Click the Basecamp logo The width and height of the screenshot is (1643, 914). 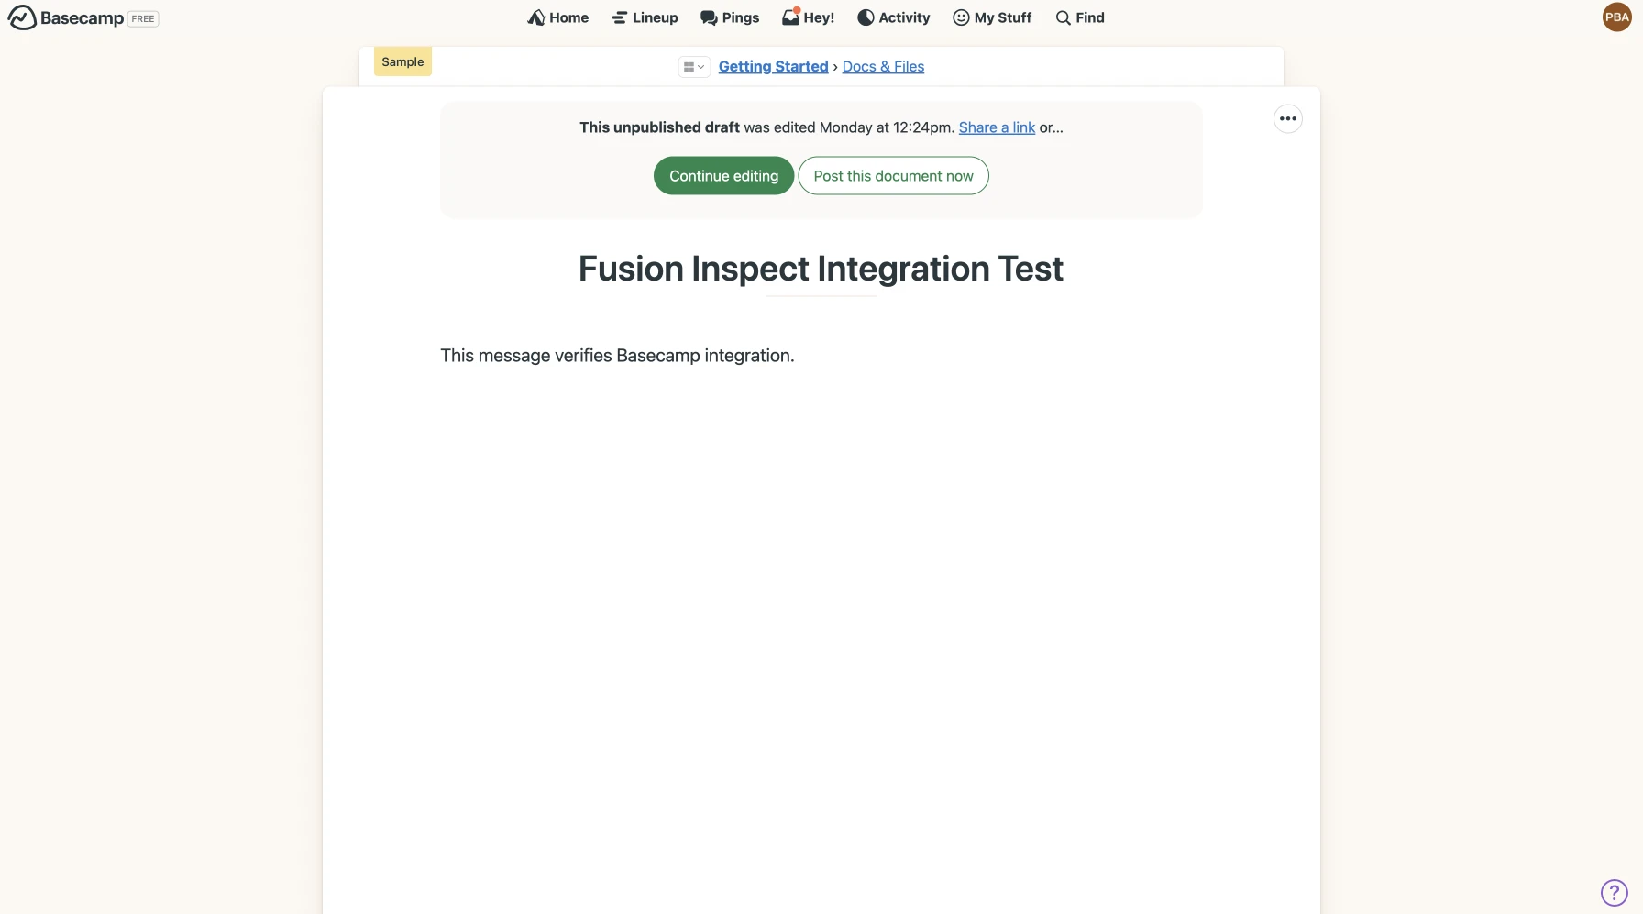66,17
